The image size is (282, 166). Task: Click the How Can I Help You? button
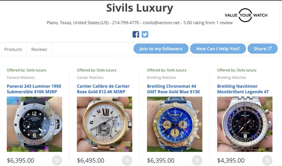click(x=218, y=49)
